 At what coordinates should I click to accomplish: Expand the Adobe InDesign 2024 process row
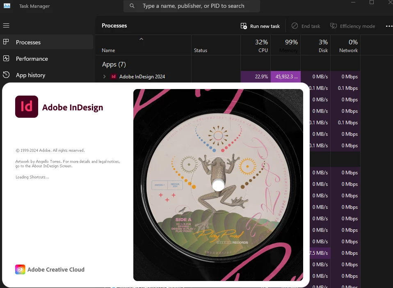pyautogui.click(x=105, y=76)
